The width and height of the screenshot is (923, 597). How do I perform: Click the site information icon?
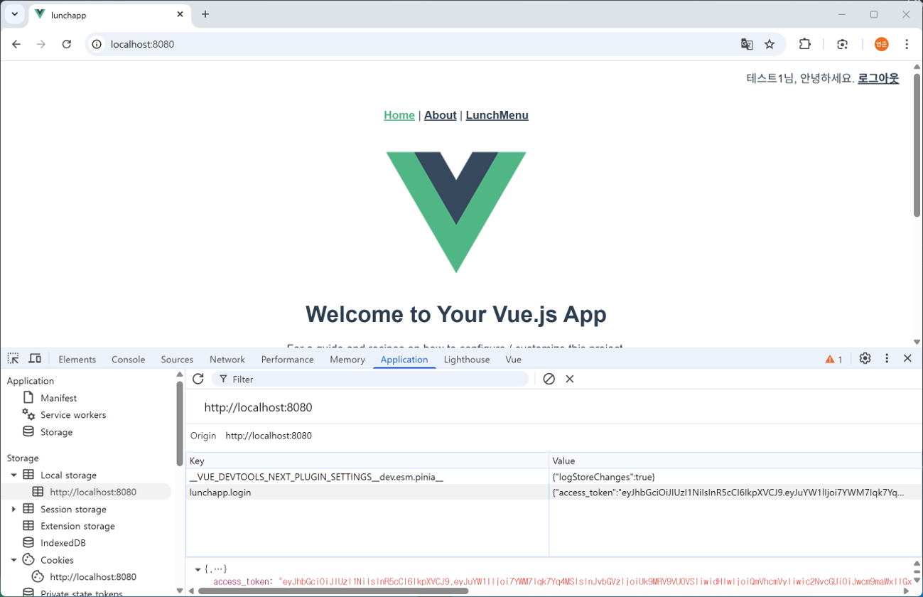click(x=97, y=44)
